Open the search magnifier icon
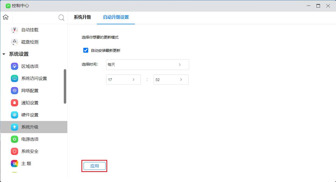 tap(61, 17)
